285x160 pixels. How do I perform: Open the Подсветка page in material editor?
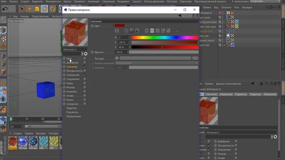(x=72, y=112)
